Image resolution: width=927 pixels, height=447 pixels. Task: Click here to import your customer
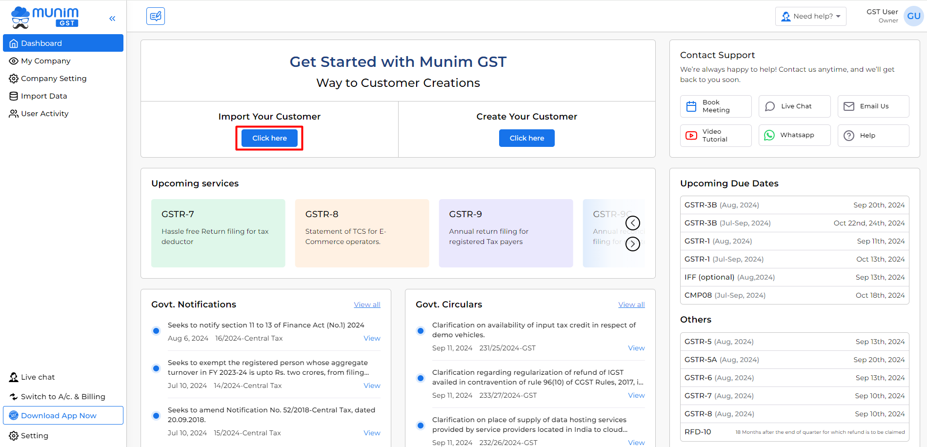269,138
